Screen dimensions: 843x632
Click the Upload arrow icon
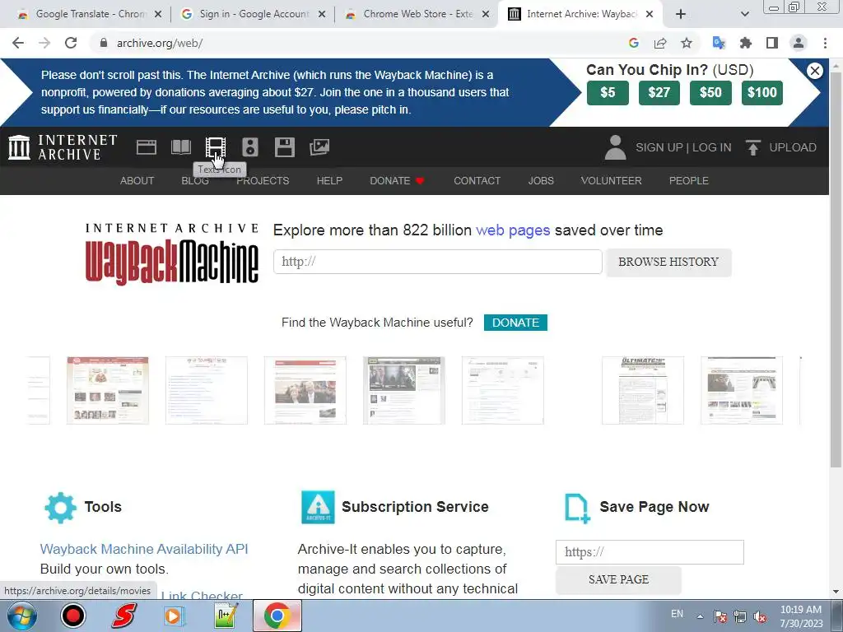coord(752,147)
